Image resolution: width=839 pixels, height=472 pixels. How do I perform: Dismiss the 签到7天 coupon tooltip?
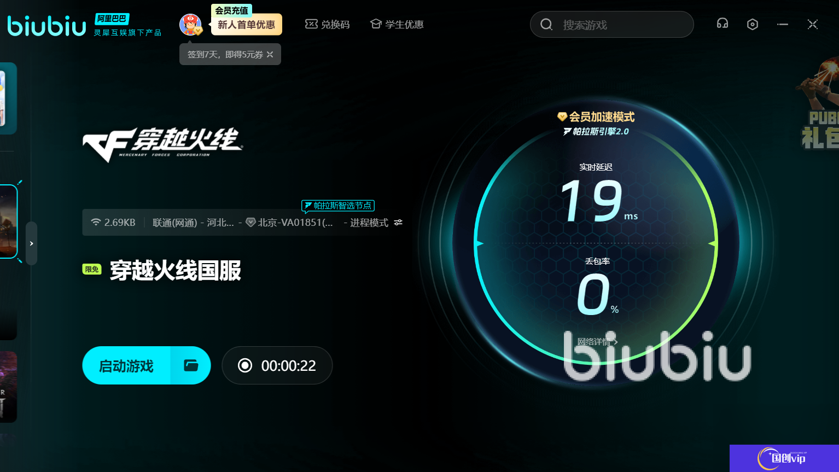270,55
